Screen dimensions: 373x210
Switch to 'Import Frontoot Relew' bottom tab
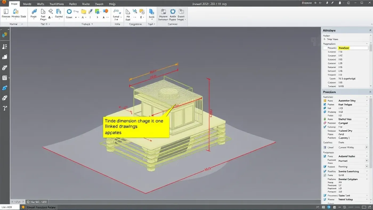point(39,207)
